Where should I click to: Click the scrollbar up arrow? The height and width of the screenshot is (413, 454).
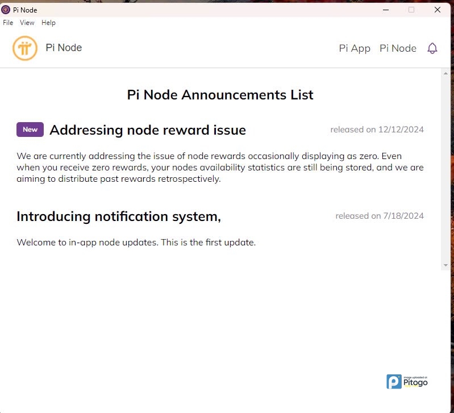tap(445, 73)
